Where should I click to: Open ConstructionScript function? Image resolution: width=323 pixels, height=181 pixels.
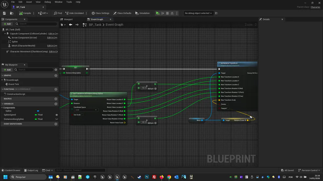click(16, 94)
